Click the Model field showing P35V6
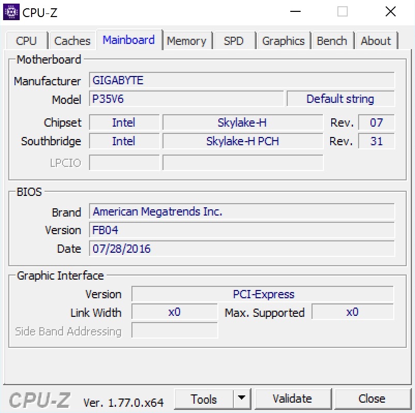This screenshot has width=415, height=413. click(186, 99)
